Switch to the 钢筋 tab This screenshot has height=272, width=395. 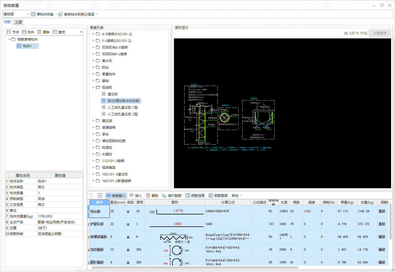point(7,22)
